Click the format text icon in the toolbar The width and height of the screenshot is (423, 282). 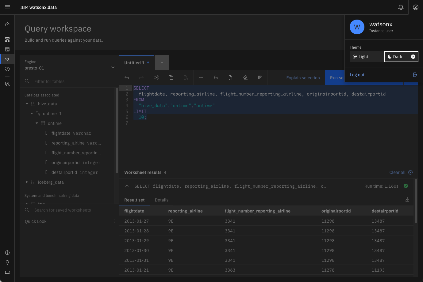pyautogui.click(x=216, y=77)
